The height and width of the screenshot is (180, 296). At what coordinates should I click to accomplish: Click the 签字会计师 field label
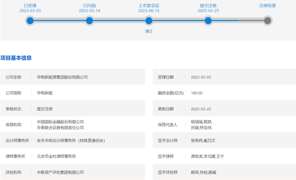[x=167, y=140]
